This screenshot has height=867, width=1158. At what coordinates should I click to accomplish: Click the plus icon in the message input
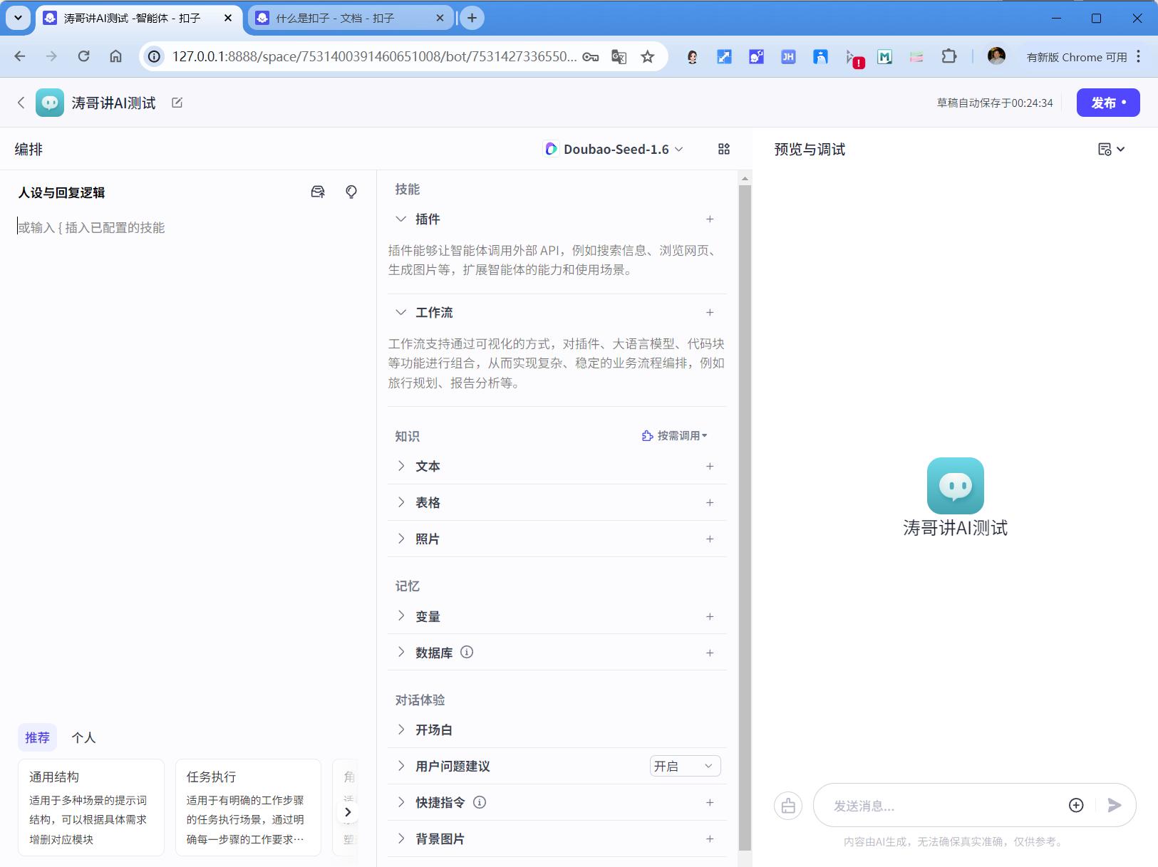pos(1075,805)
